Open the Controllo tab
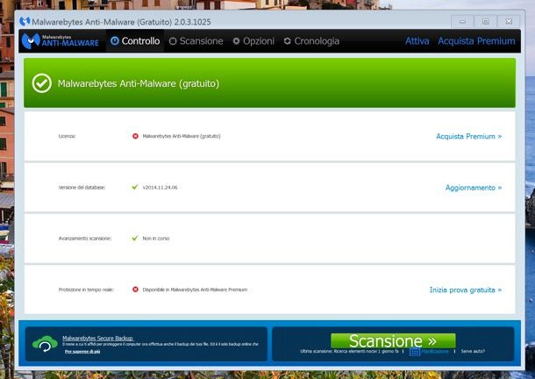The width and height of the screenshot is (535, 379). point(135,41)
